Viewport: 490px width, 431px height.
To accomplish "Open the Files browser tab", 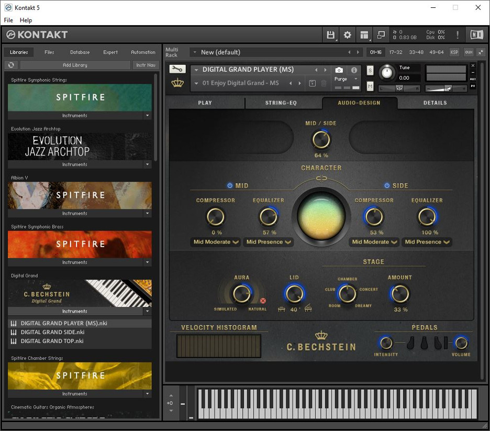I will (x=49, y=52).
